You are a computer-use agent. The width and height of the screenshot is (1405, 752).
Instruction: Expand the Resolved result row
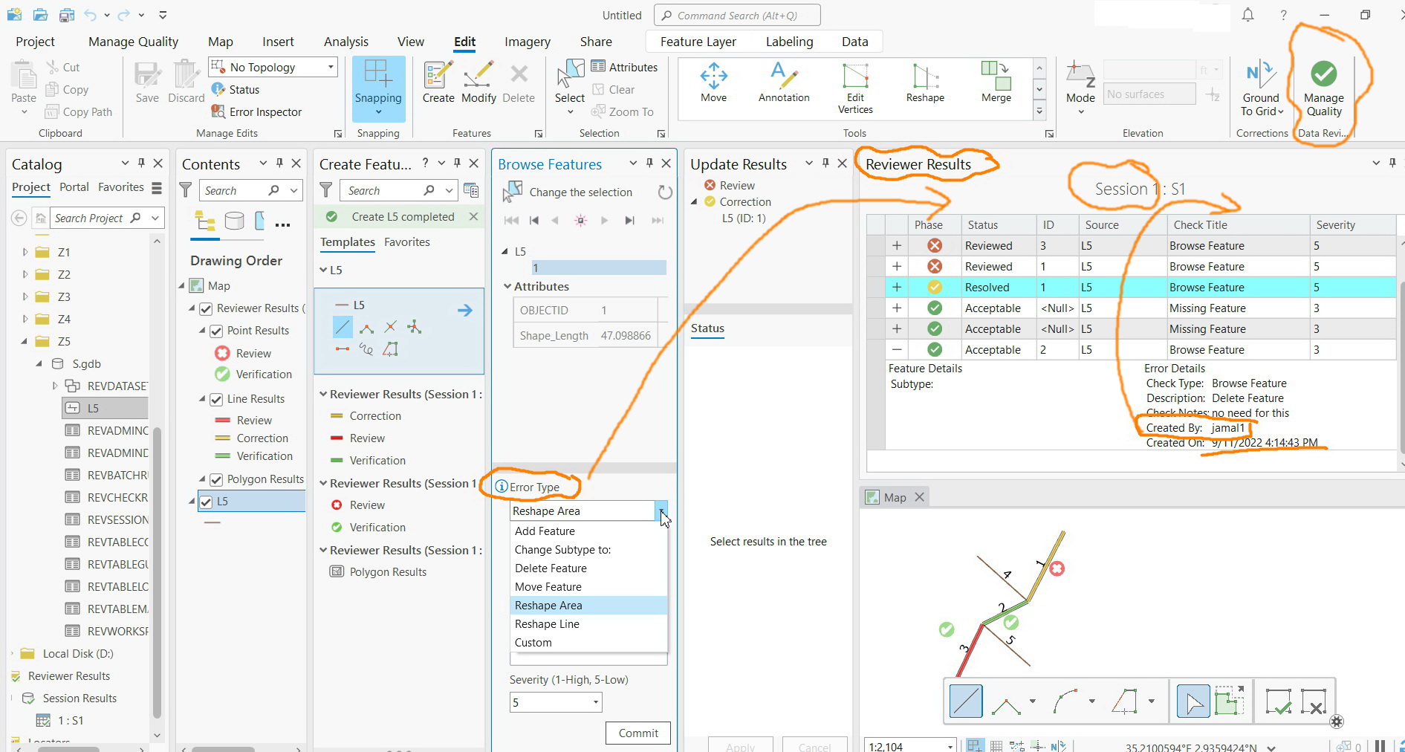(897, 287)
